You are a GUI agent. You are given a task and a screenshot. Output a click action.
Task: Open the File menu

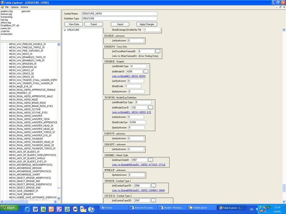[7, 7]
